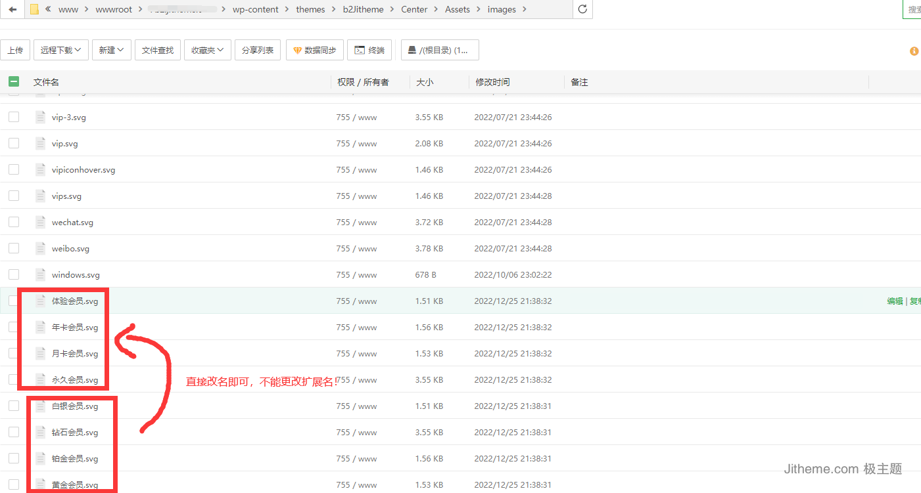Go to themes folder in breadcrumb
Screen dimensions: 921x493
click(310, 9)
